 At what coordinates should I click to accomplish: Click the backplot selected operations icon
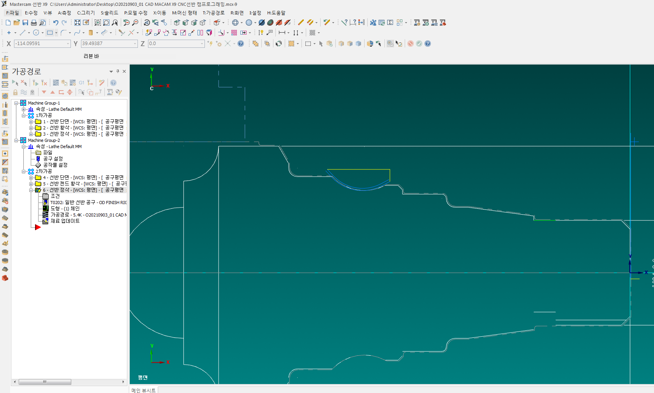(x=56, y=82)
